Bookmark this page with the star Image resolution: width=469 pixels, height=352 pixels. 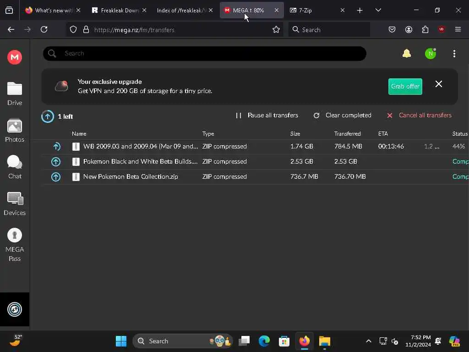pos(276,30)
